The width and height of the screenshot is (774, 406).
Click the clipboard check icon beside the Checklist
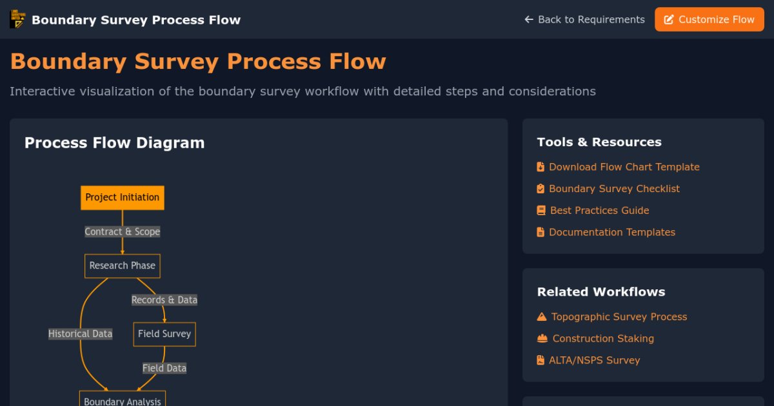541,189
